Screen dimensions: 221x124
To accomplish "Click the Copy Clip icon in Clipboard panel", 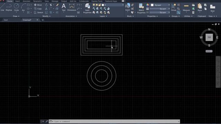I will coord(205,9).
